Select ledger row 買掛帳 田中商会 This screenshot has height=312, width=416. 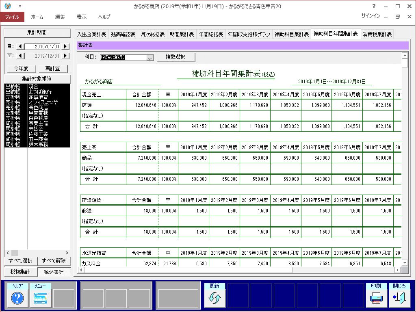point(37,140)
